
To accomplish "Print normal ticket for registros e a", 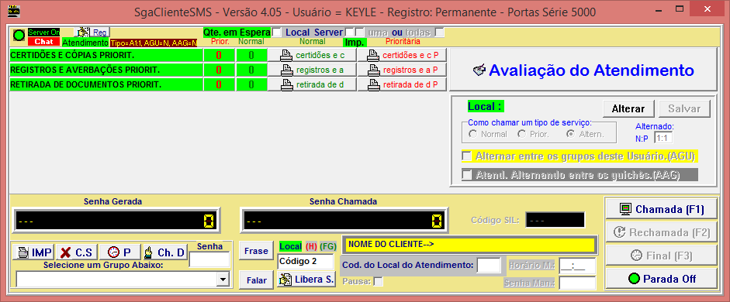I will coord(313,70).
